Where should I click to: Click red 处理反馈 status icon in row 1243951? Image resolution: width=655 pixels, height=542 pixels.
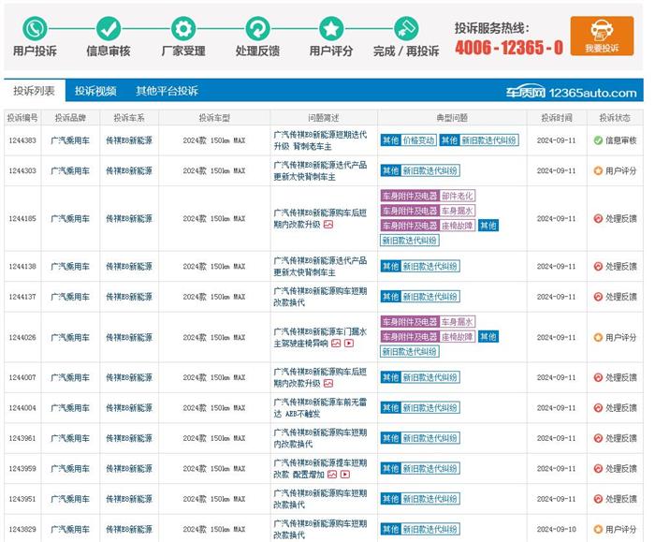pyautogui.click(x=598, y=499)
